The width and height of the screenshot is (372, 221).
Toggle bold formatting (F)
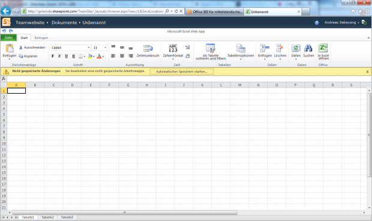[53, 56]
